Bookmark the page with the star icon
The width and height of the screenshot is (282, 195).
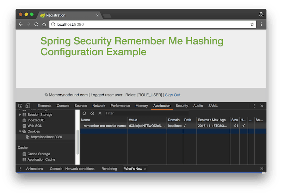coord(252,24)
